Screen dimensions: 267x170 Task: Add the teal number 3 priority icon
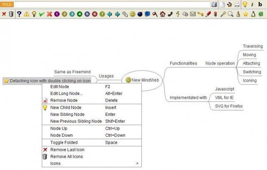click(72, 14)
